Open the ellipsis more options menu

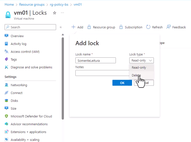[x=62, y=13]
